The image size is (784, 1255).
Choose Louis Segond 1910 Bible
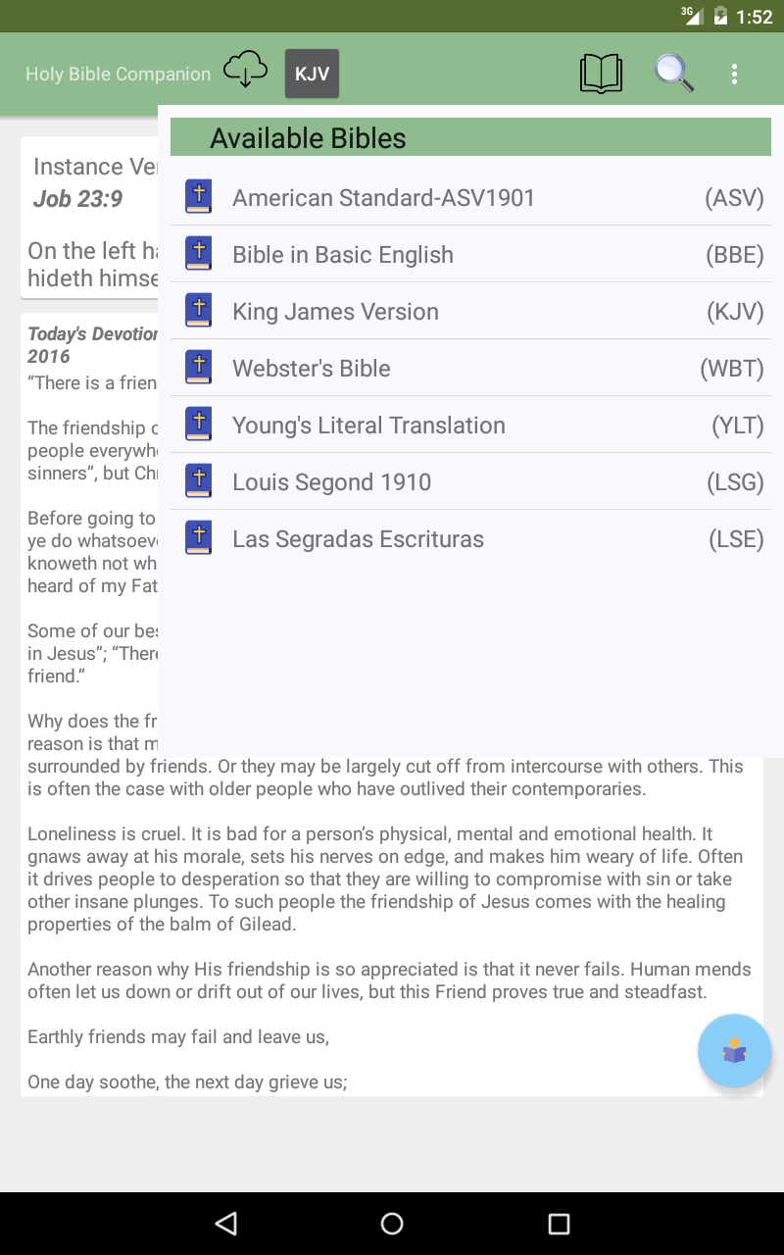click(x=470, y=481)
